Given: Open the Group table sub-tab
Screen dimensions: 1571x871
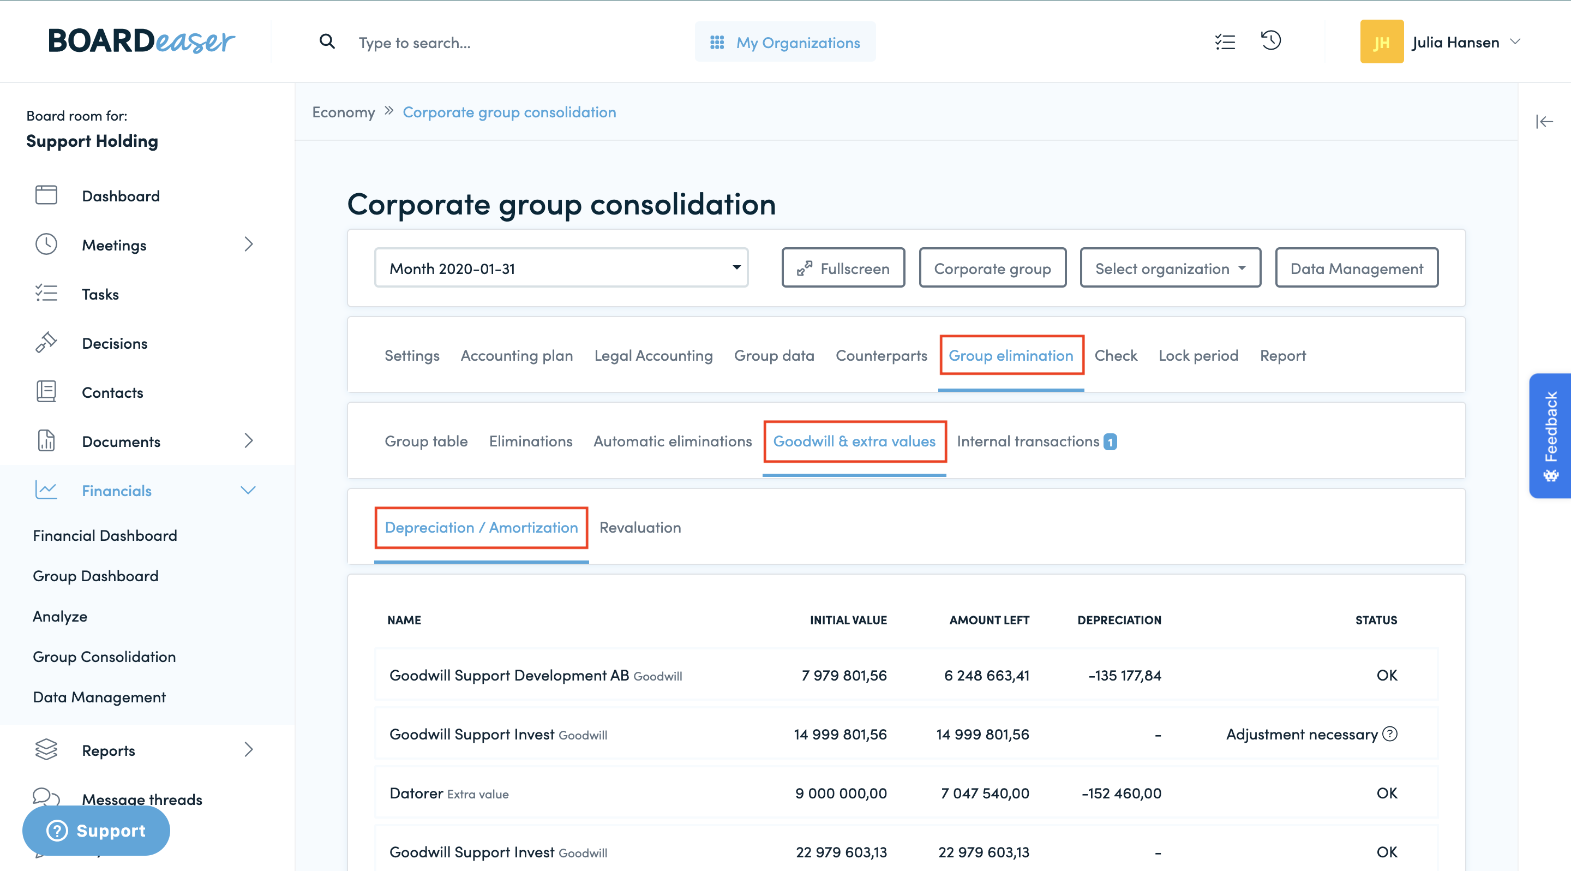Looking at the screenshot, I should (x=425, y=441).
